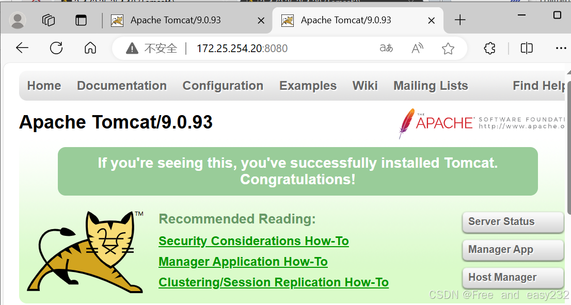Toggle split screen icon
This screenshot has width=571, height=305.
[x=527, y=48]
